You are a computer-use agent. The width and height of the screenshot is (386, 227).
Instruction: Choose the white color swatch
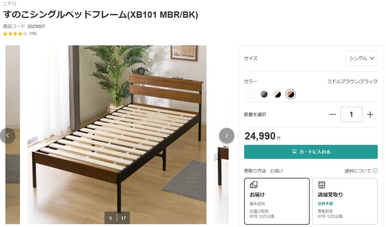click(251, 94)
